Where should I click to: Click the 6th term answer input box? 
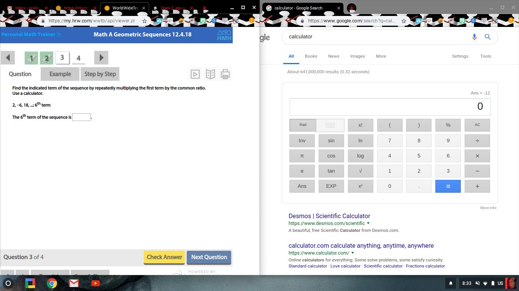81,117
